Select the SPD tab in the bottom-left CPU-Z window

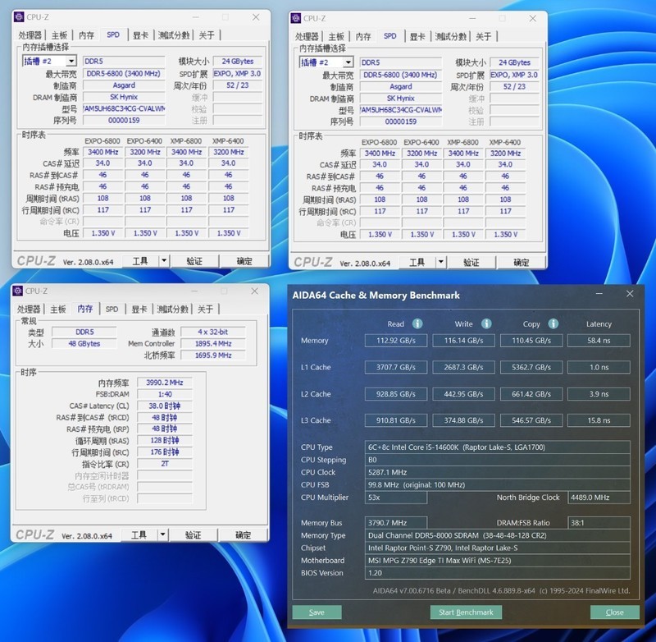point(112,310)
